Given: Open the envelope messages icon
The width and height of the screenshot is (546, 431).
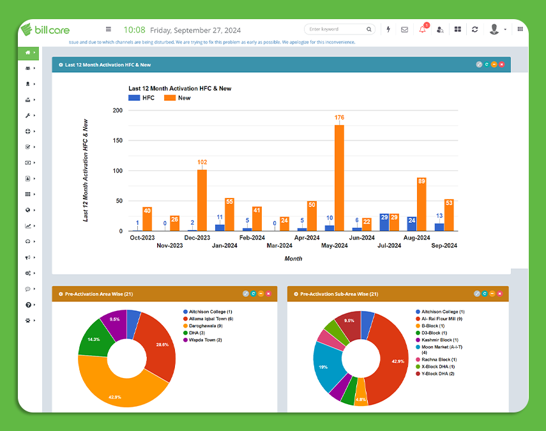Looking at the screenshot, I should coord(404,29).
